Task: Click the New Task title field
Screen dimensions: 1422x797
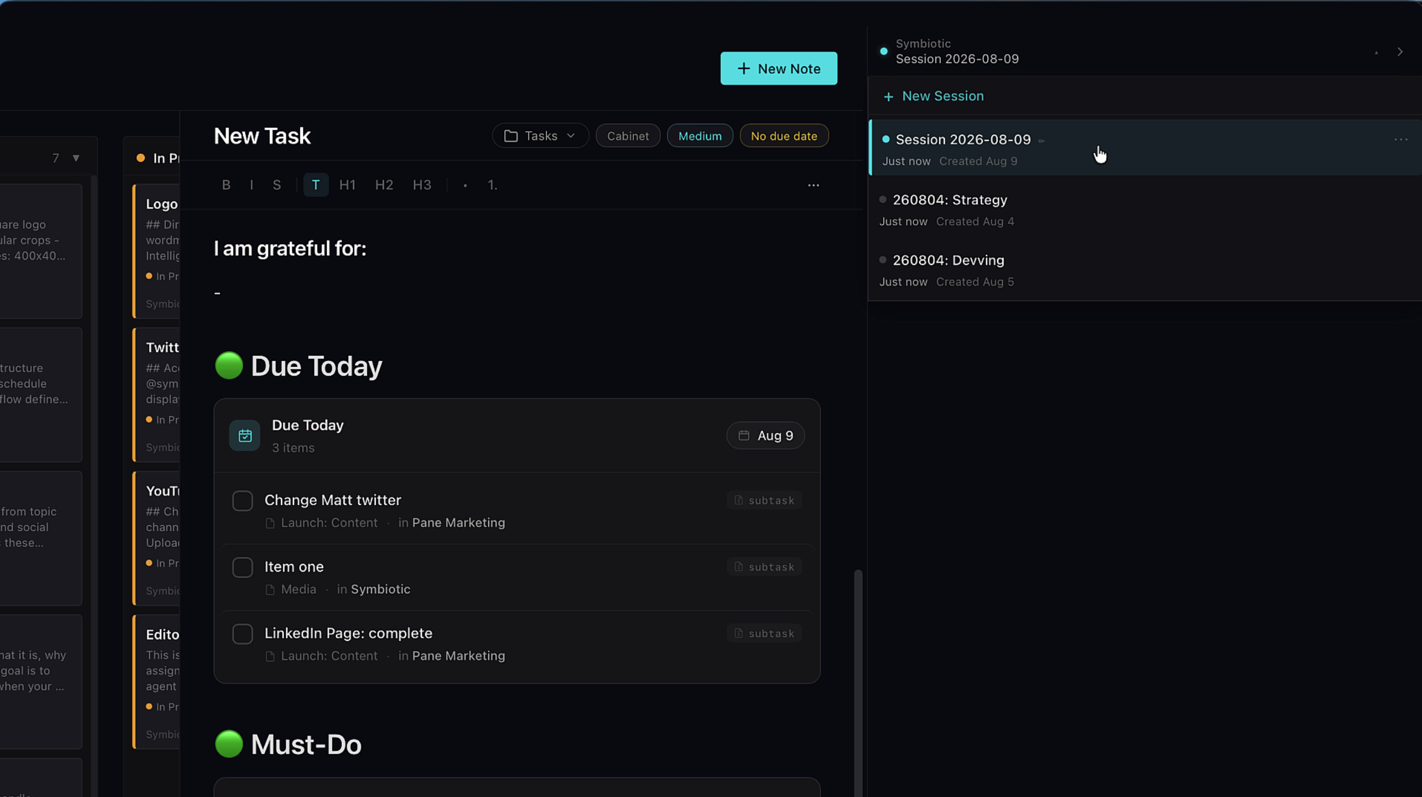Action: pos(262,136)
